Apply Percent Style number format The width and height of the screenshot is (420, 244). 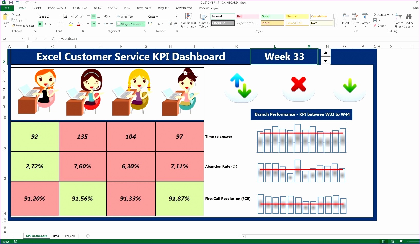click(158, 24)
